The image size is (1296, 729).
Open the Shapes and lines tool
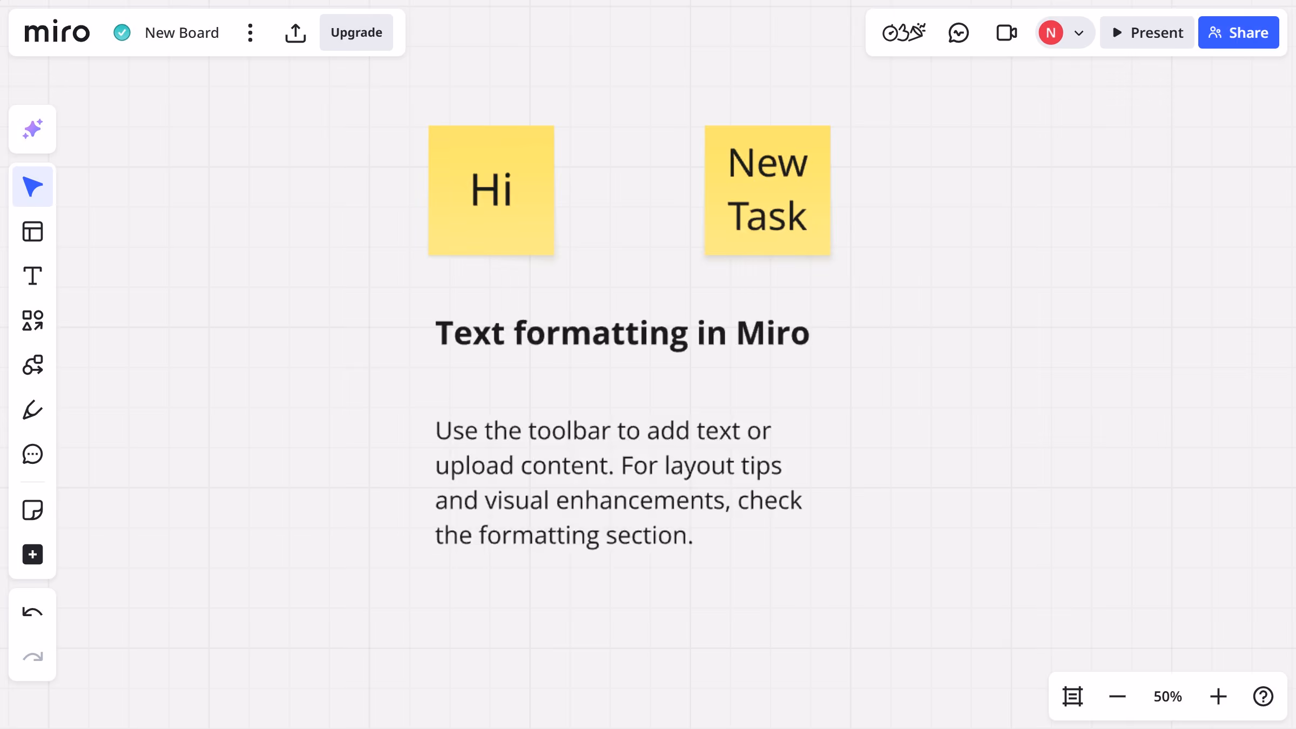[x=32, y=320]
